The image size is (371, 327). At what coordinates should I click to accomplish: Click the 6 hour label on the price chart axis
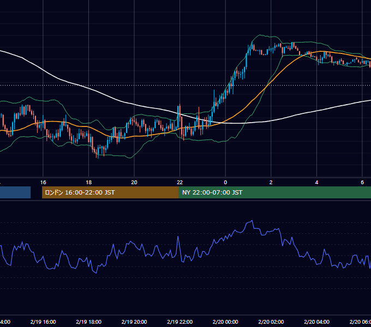[362, 183]
